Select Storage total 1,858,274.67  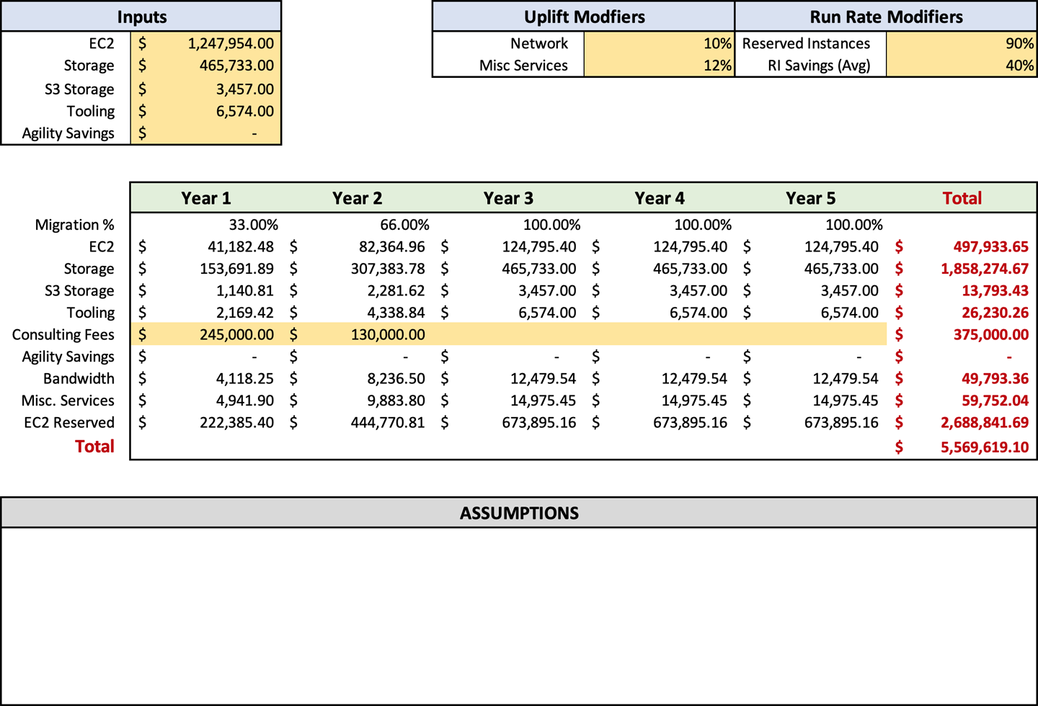point(985,269)
